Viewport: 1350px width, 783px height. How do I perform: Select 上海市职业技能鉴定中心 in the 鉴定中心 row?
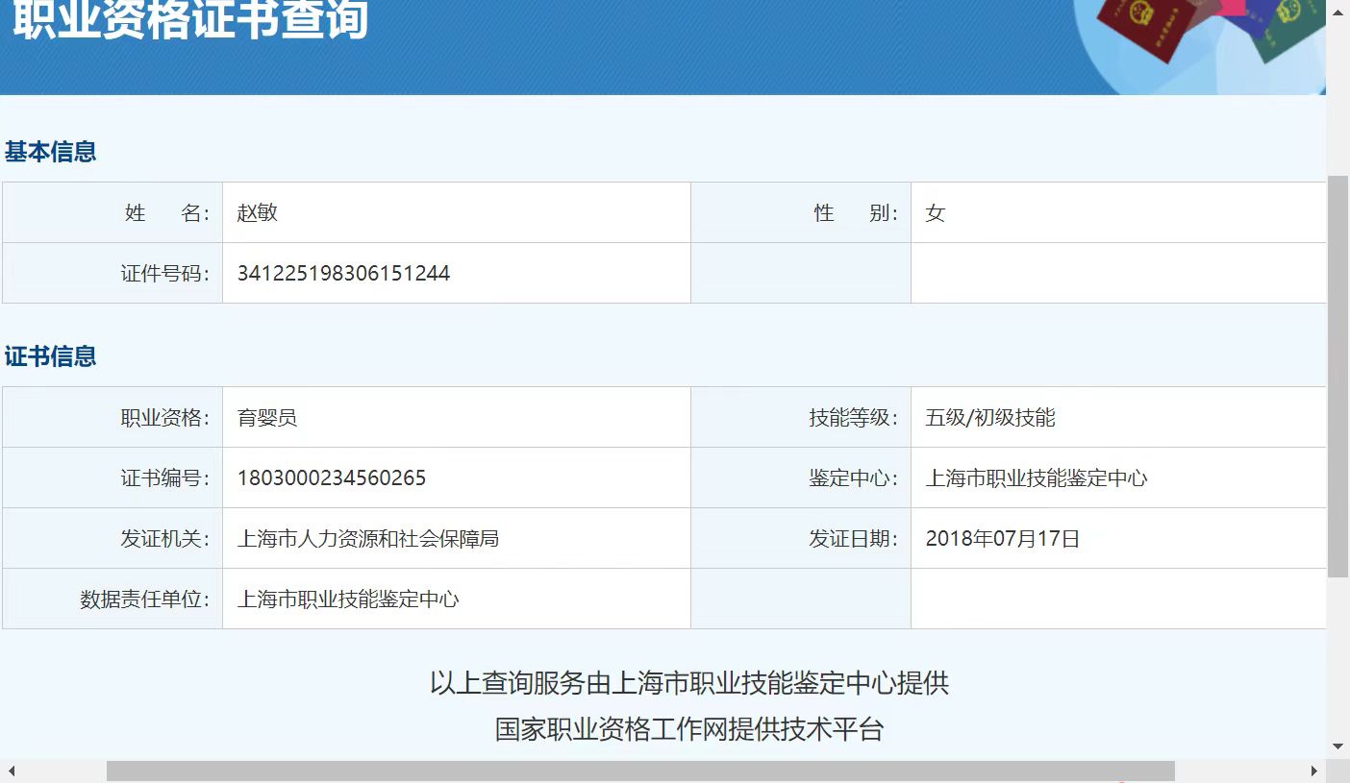(x=1037, y=477)
